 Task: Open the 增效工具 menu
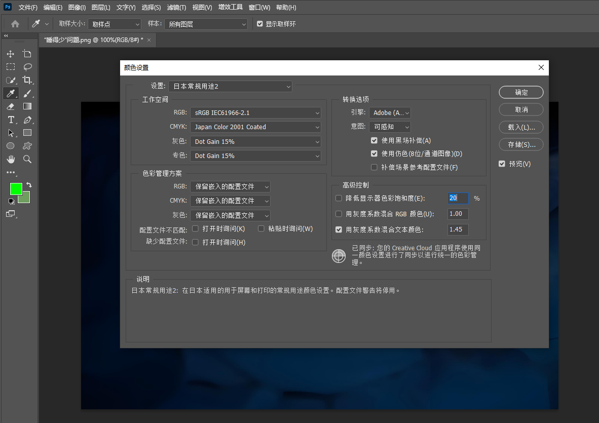click(x=231, y=7)
